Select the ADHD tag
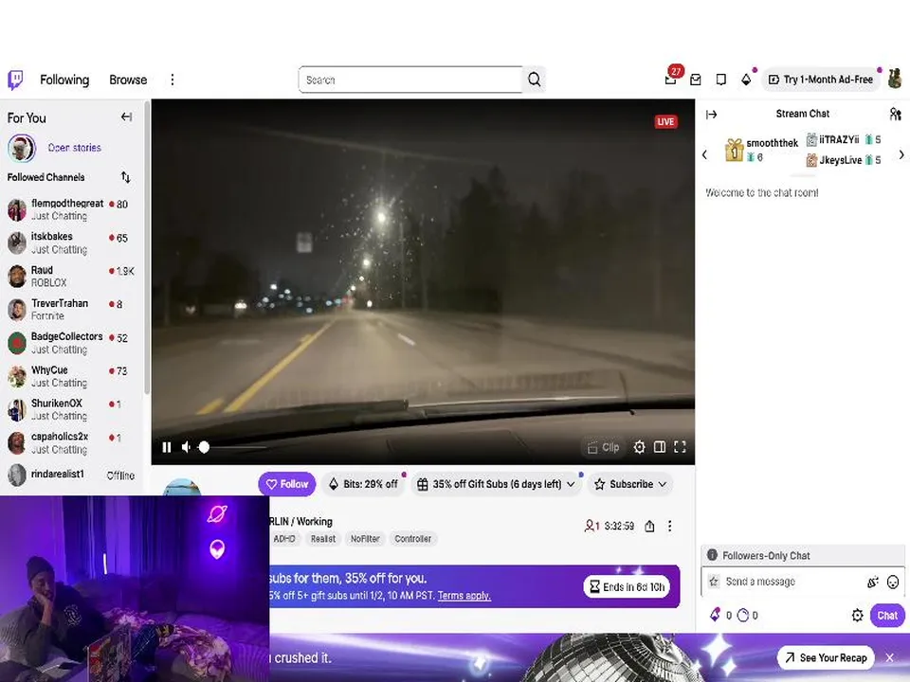Image resolution: width=910 pixels, height=682 pixels. click(x=284, y=539)
